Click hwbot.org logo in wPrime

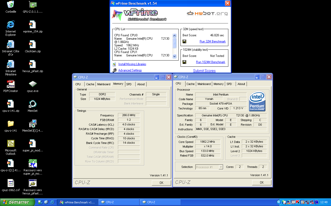pos(207,13)
